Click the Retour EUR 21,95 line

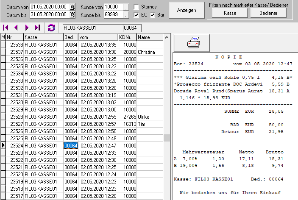[252, 132]
